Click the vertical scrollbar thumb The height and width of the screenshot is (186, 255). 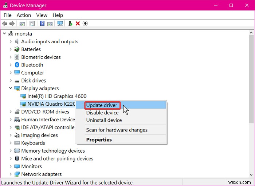(x=251, y=79)
